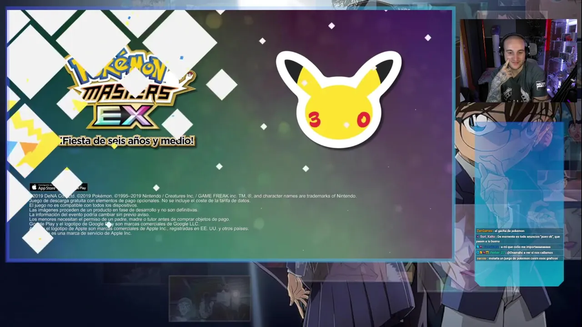
Task: Click the 'Juego de descarga gratuita' disclaimer line
Action: (x=140, y=201)
